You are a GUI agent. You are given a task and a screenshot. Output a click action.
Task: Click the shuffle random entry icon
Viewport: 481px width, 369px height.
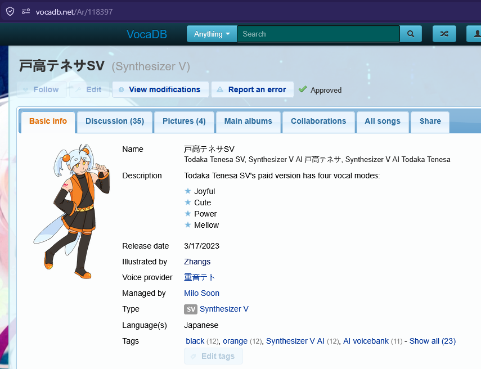pos(444,34)
